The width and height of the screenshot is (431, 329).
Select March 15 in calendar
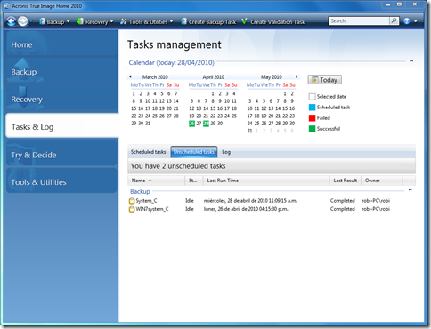(134, 108)
